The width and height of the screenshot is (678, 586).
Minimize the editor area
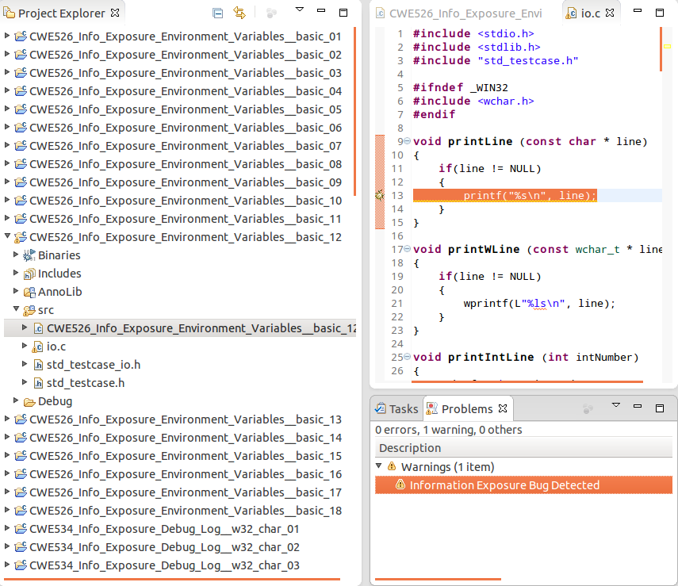tap(638, 10)
